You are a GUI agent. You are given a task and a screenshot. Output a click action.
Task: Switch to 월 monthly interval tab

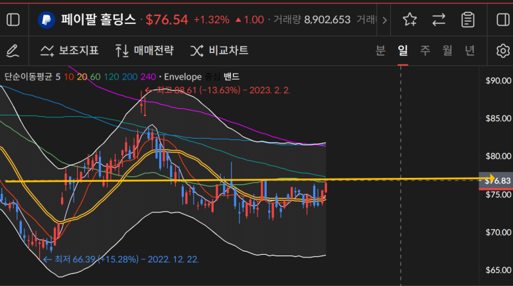tap(447, 50)
